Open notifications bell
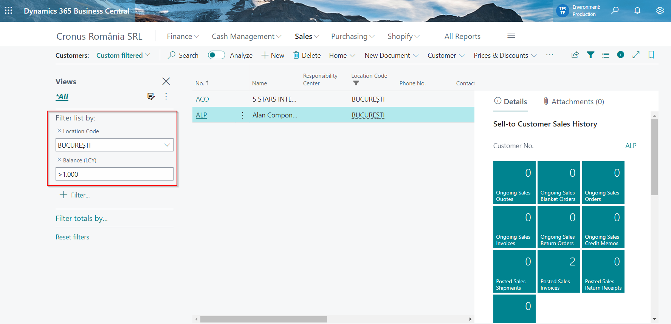This screenshot has height=324, width=671. pyautogui.click(x=637, y=11)
